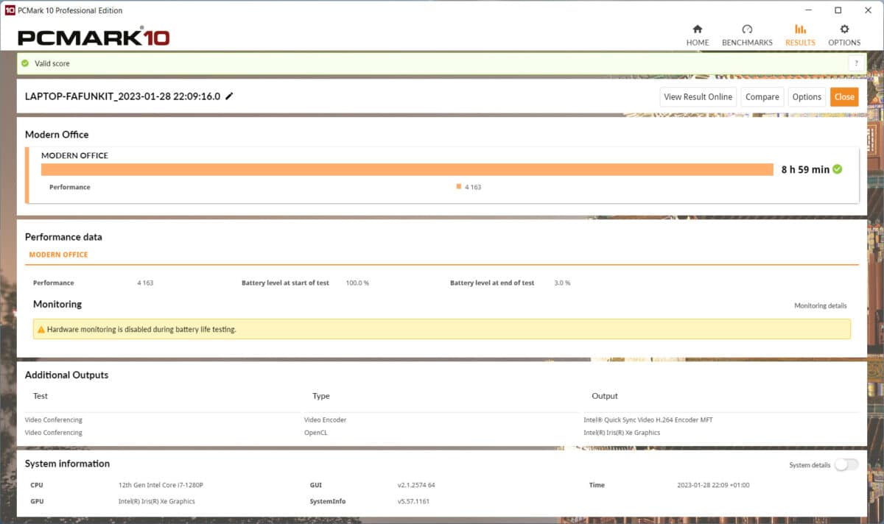Click the PCMark 10 app icon in title bar
Viewport: 884px width, 524px height.
[10, 10]
